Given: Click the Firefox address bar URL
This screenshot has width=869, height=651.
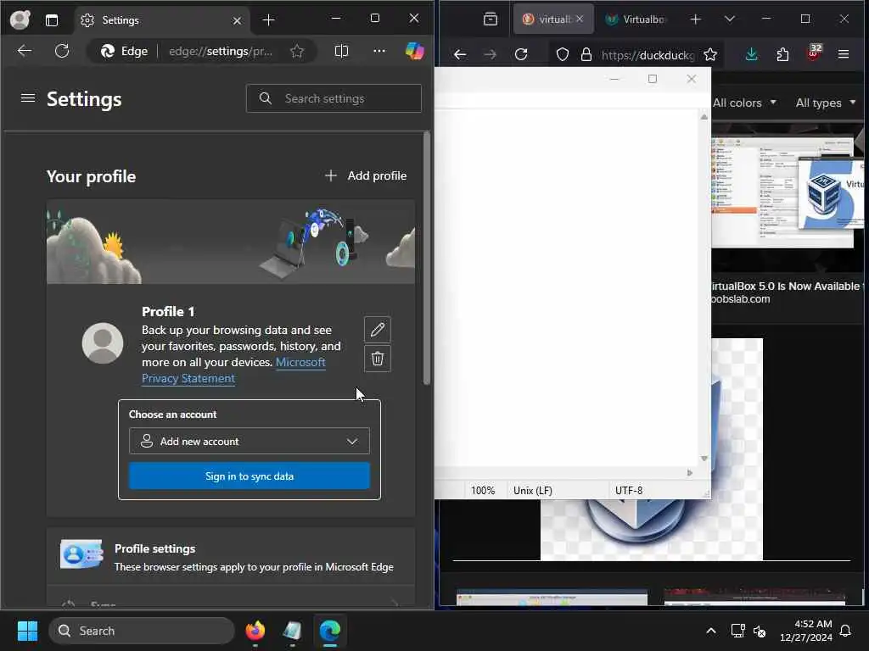Looking at the screenshot, I should pos(648,55).
